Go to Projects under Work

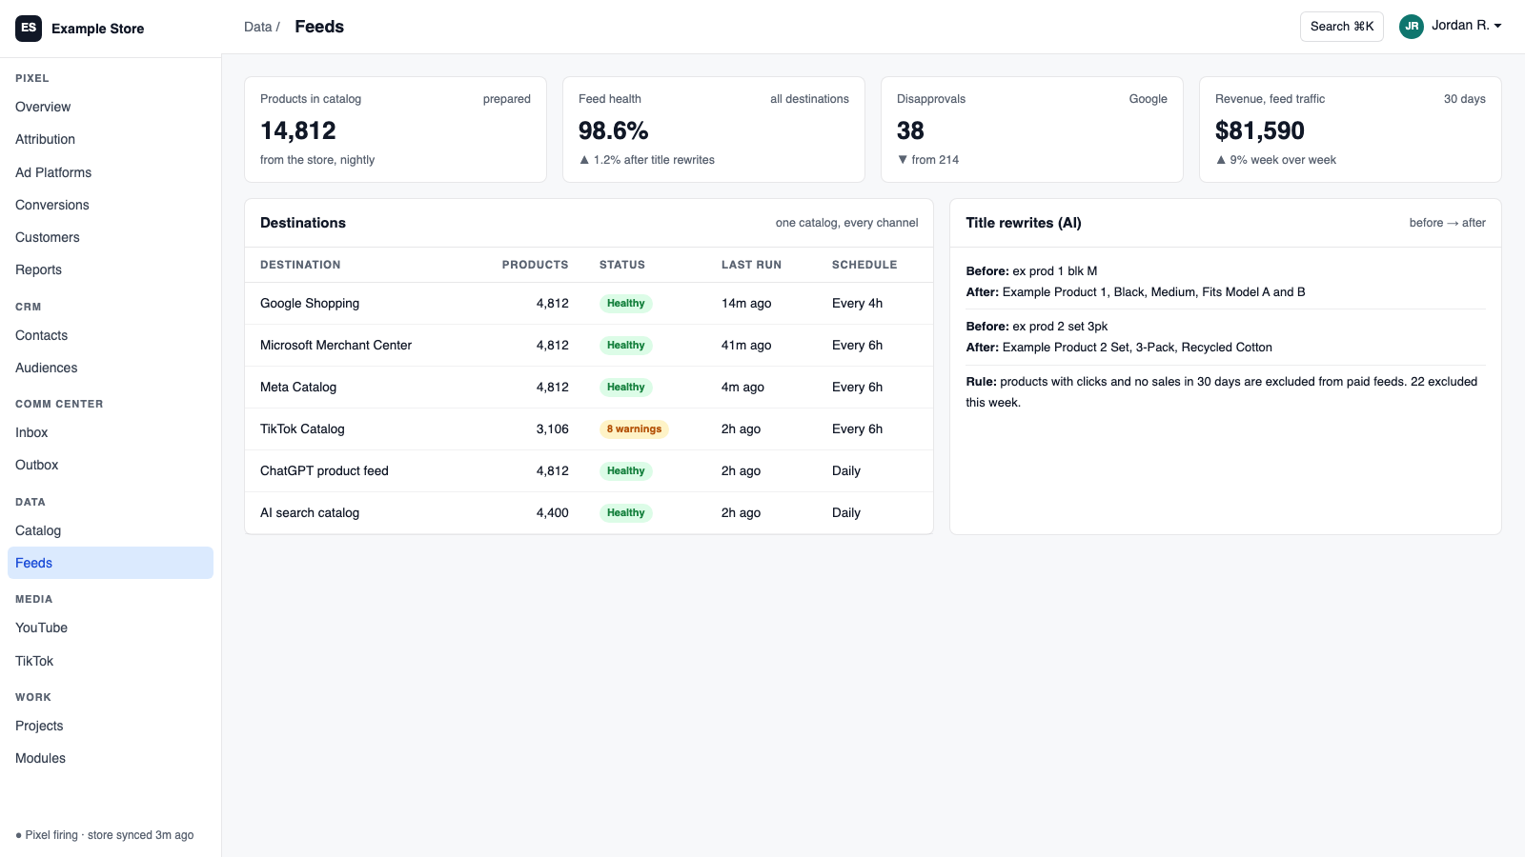(x=111, y=726)
